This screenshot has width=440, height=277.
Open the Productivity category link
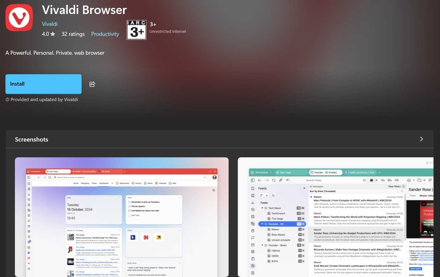(105, 34)
